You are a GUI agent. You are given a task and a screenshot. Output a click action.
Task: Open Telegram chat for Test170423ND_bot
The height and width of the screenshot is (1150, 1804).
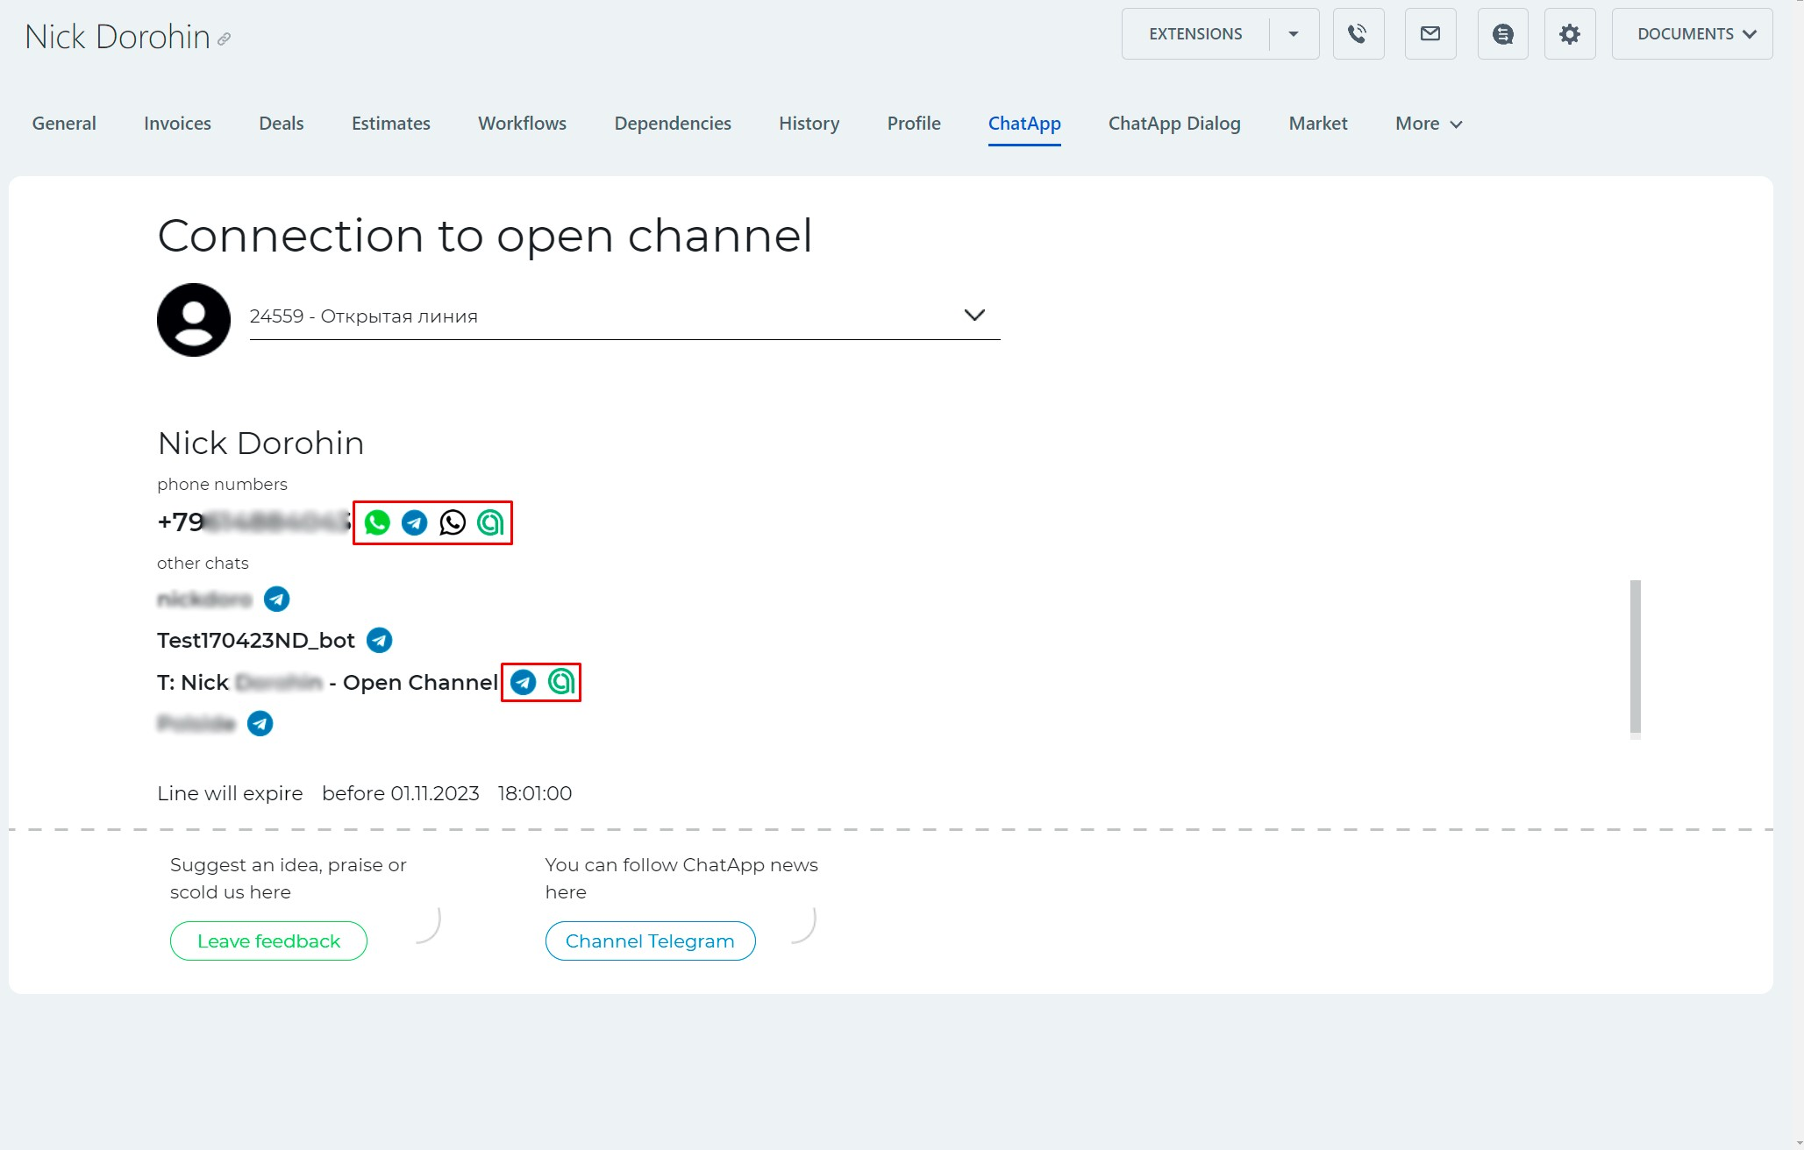point(379,641)
